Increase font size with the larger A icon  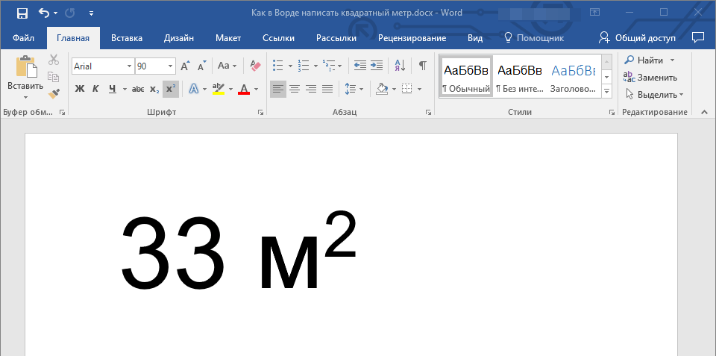tap(185, 66)
